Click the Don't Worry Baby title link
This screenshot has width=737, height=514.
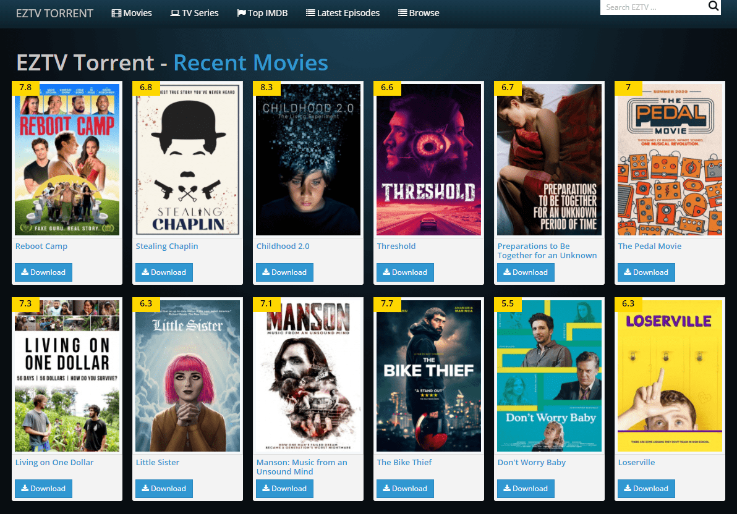coord(532,462)
